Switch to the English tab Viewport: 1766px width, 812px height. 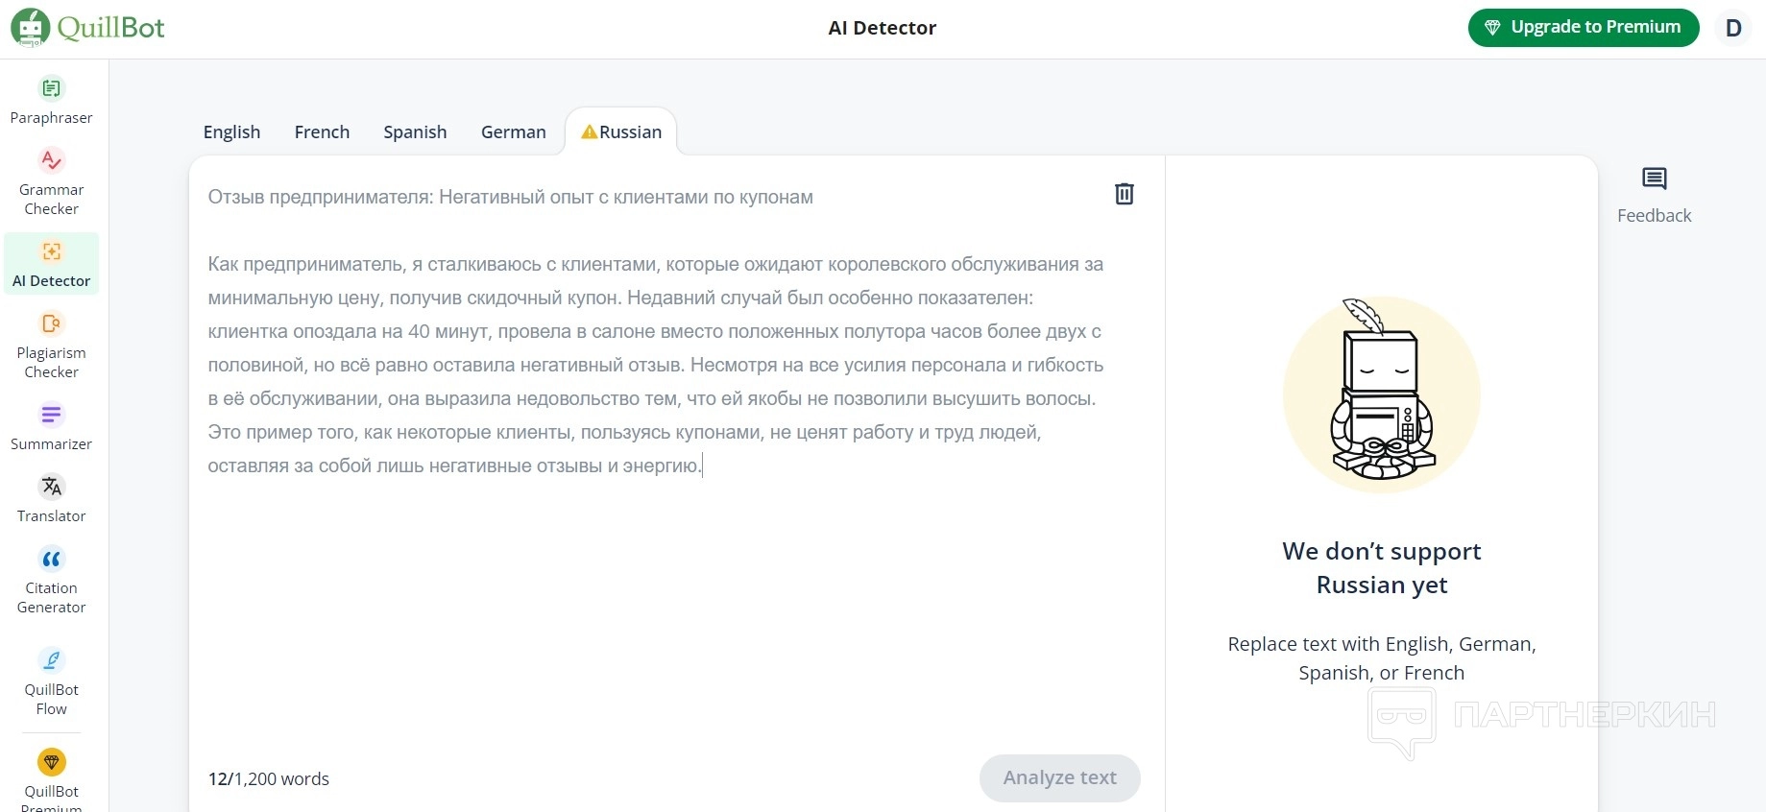(x=231, y=132)
